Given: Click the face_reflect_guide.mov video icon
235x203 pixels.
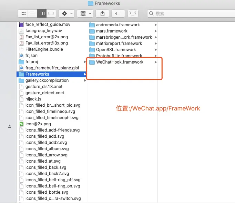Looking at the screenshot, I should point(21,25).
